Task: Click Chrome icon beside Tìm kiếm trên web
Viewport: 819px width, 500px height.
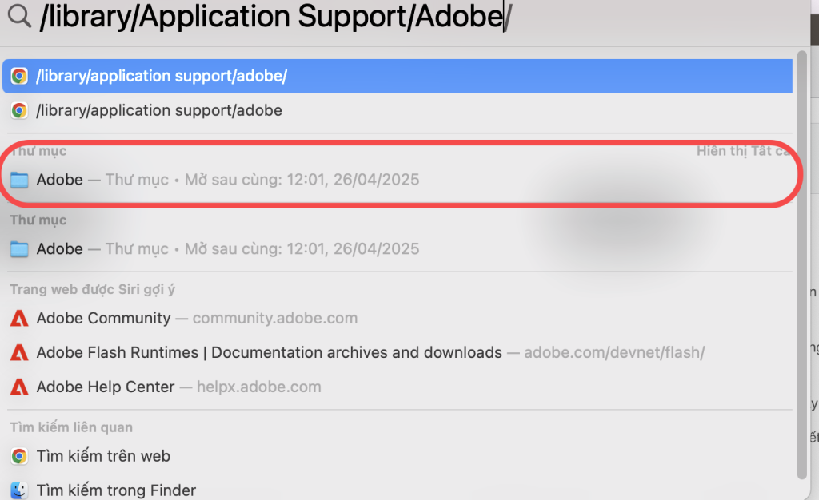Action: [19, 456]
